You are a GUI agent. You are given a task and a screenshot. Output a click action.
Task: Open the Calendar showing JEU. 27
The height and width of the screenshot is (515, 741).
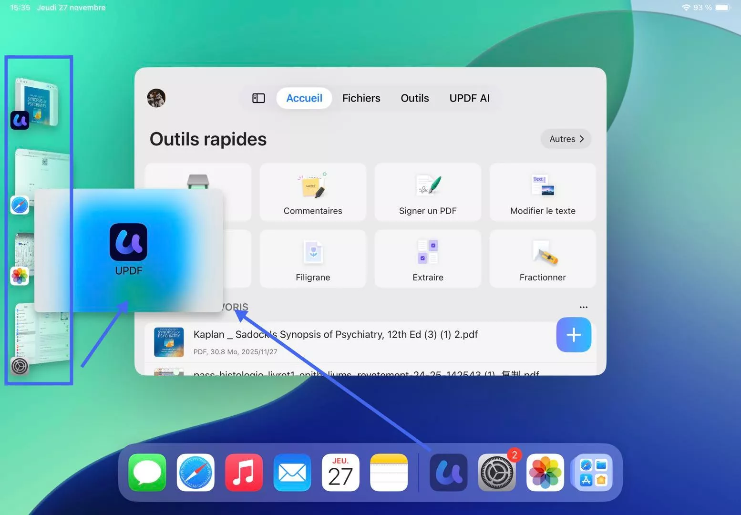(x=340, y=473)
